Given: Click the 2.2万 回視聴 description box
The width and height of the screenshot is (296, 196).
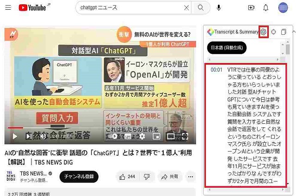Looking at the screenshot, I should 100,192.
